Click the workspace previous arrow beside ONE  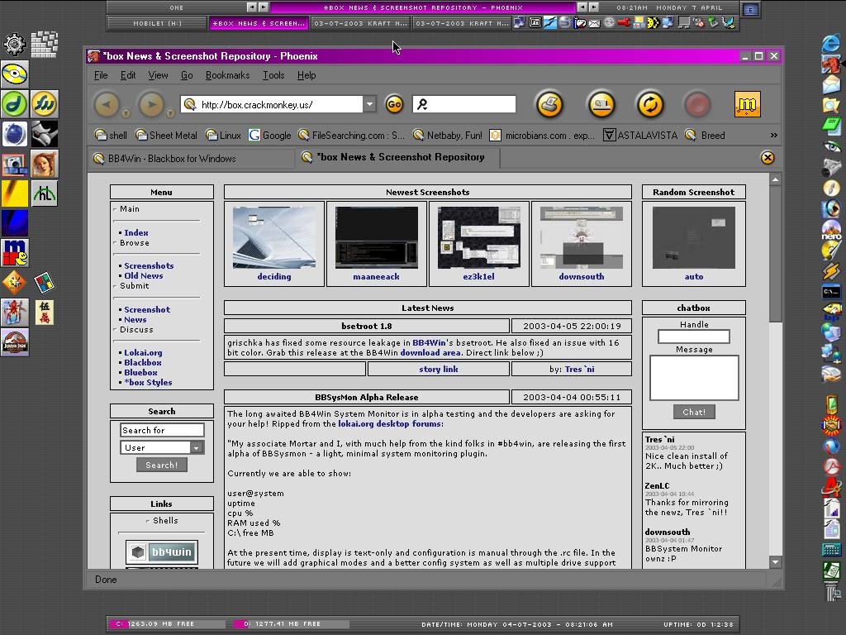(x=251, y=7)
